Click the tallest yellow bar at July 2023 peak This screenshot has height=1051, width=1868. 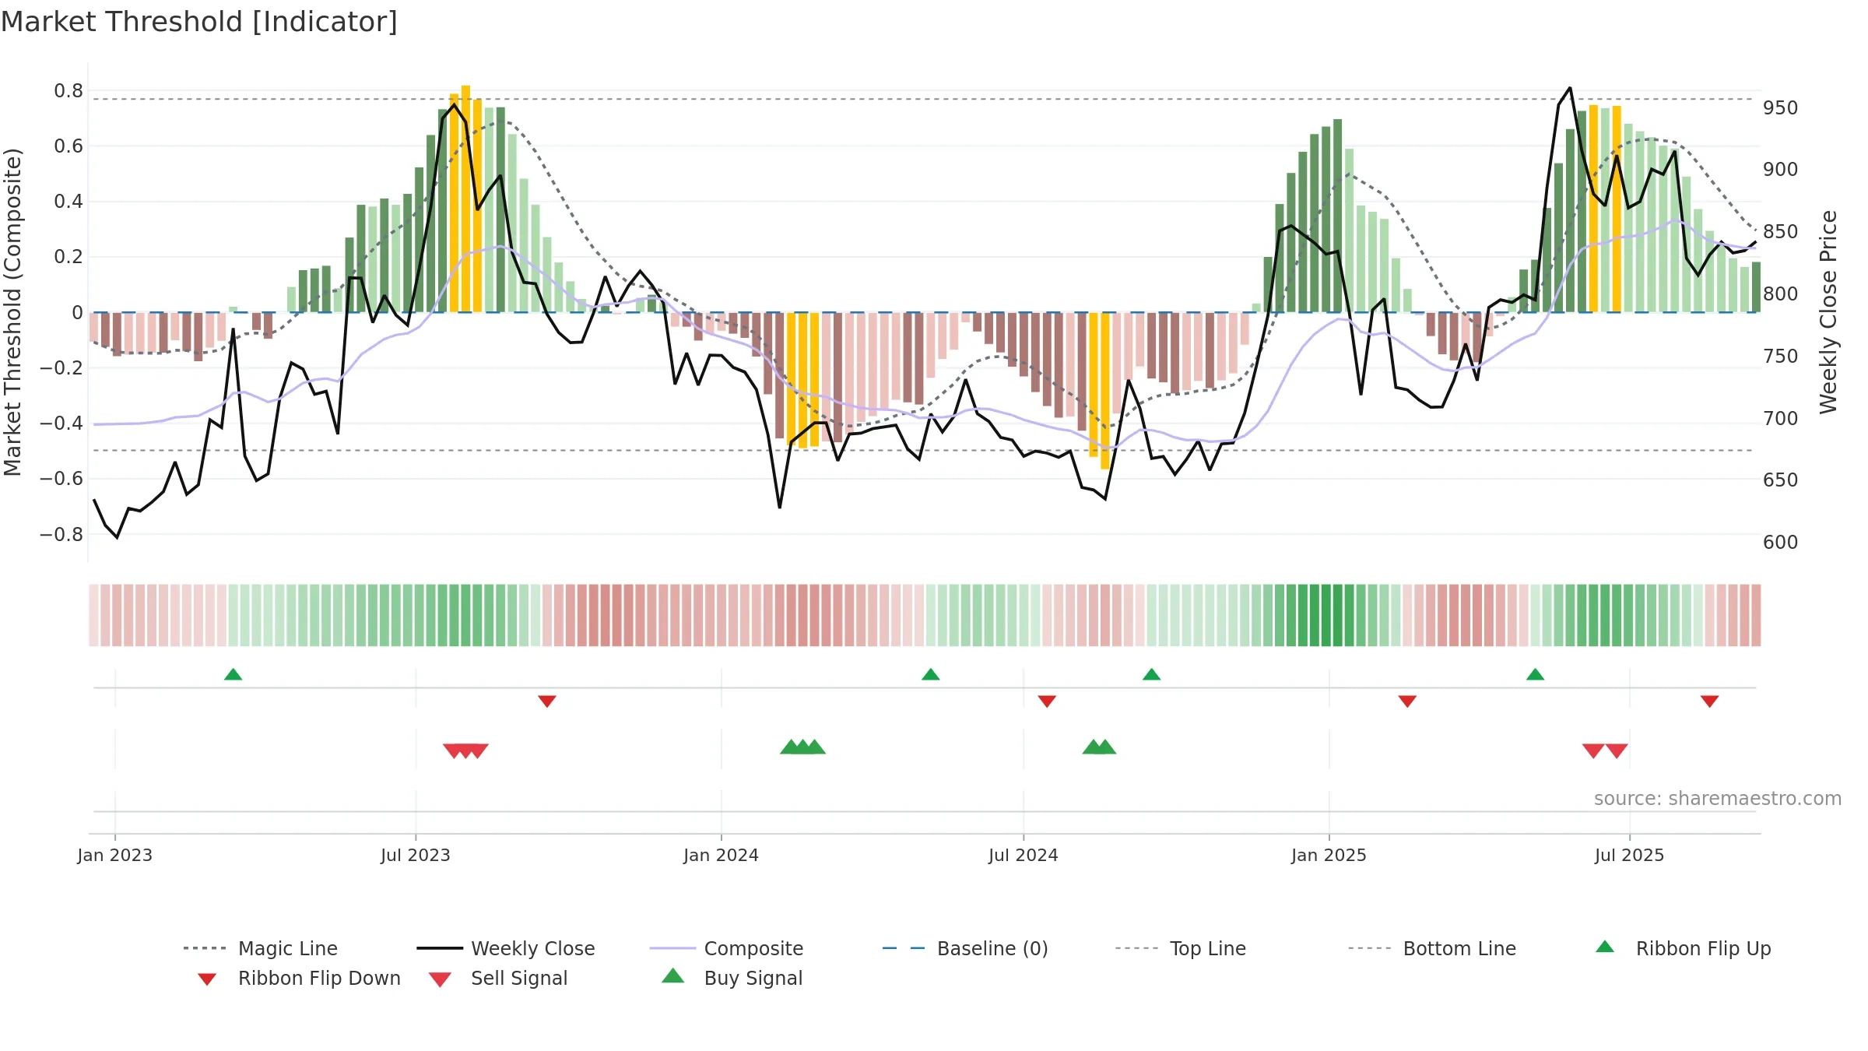click(x=465, y=199)
